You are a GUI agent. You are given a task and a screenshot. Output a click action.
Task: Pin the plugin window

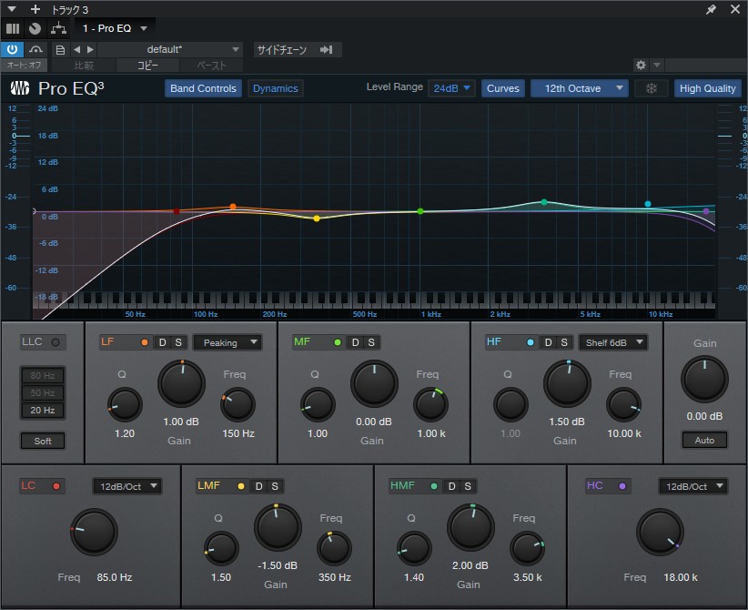pos(711,9)
